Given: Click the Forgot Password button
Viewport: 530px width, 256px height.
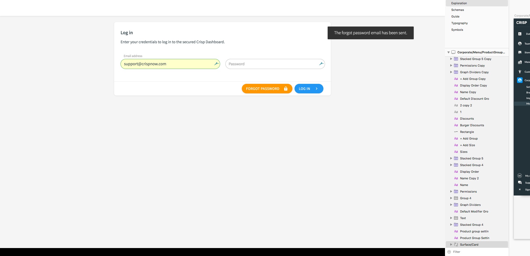Looking at the screenshot, I should [x=267, y=89].
